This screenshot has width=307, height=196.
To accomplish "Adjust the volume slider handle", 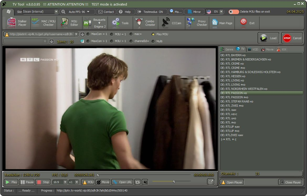I will 174,182.
